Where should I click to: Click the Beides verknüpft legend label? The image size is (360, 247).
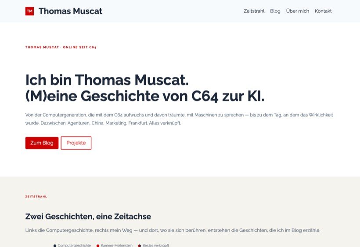point(156,245)
